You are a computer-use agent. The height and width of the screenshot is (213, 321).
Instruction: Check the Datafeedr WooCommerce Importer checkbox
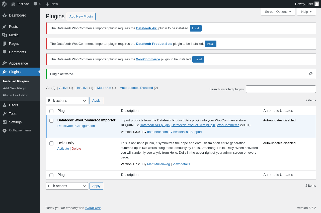click(51, 121)
